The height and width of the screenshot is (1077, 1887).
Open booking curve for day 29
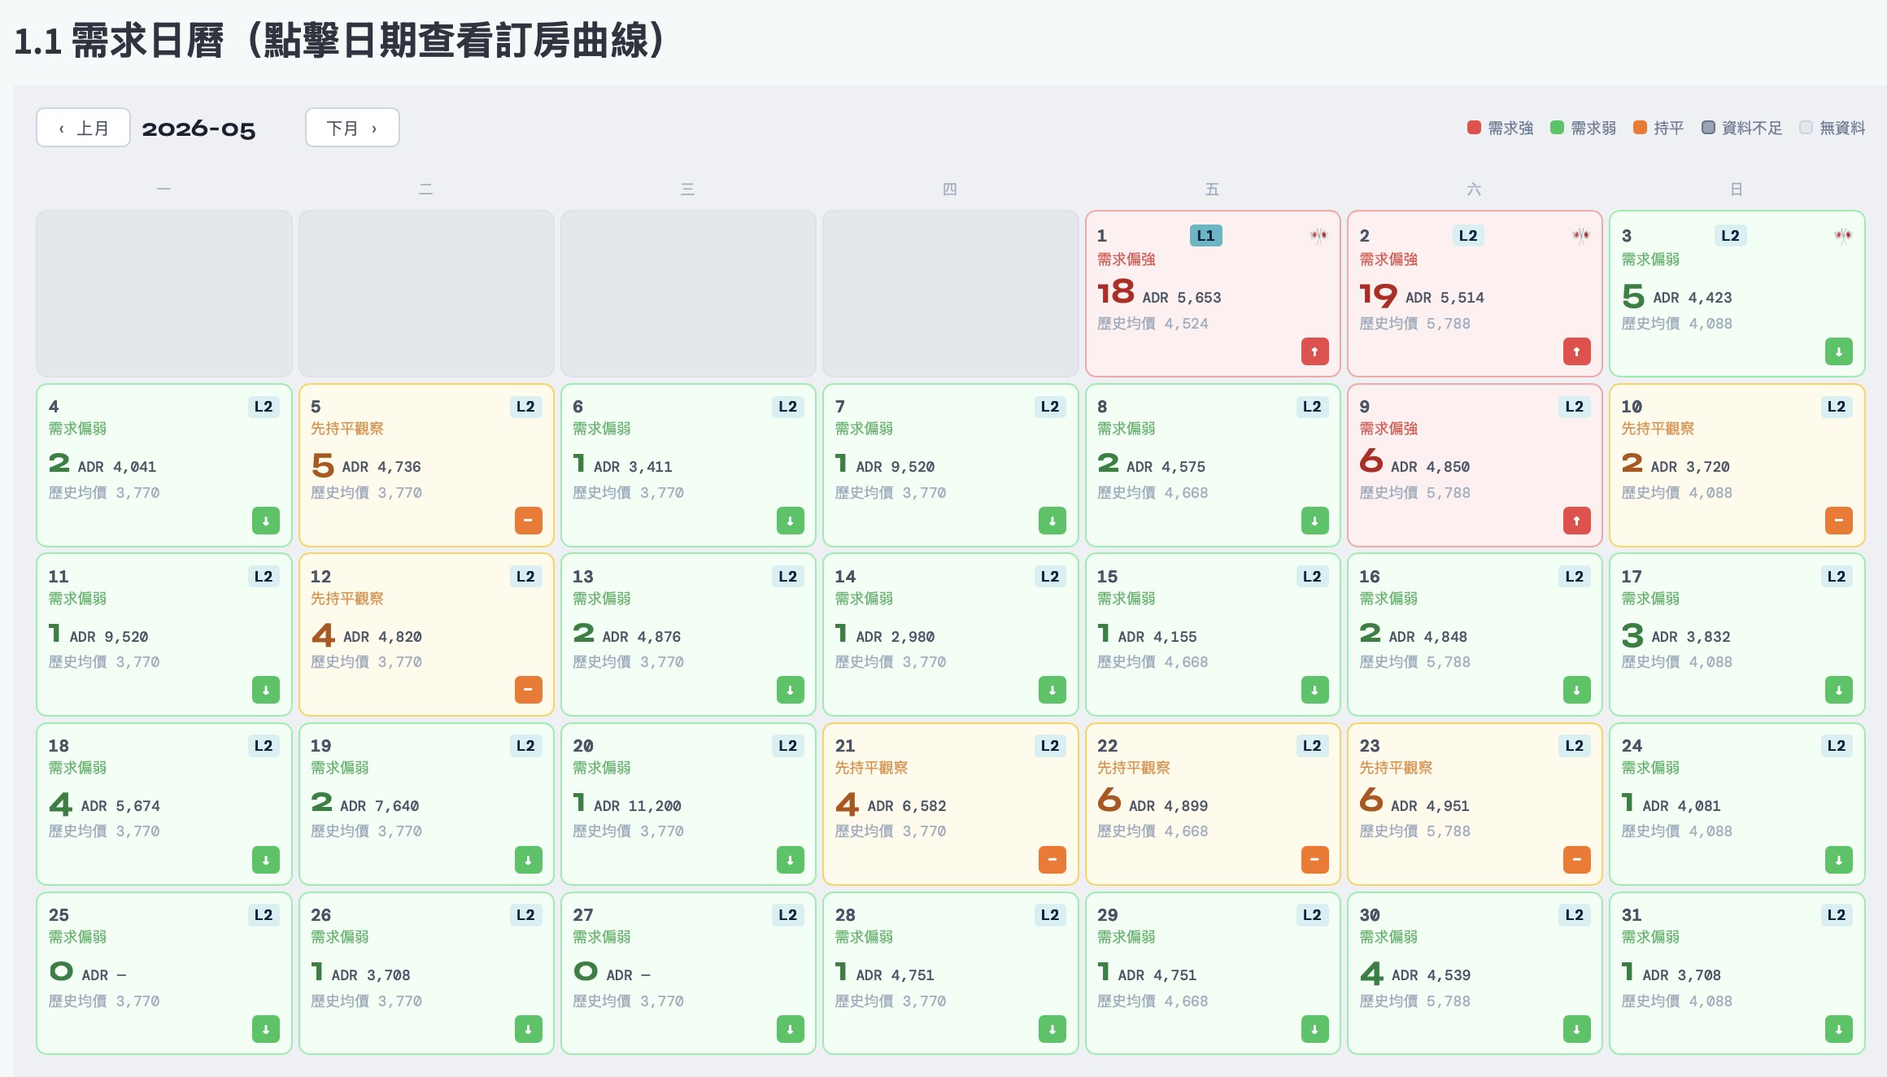[x=1213, y=973]
